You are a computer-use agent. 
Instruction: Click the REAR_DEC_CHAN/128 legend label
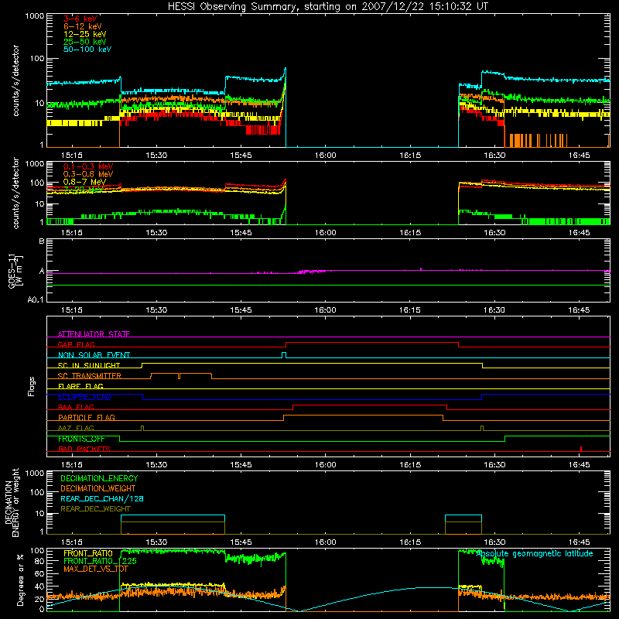tap(102, 498)
